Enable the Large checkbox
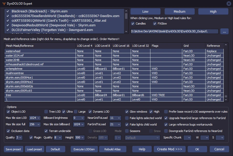The height and width of the screenshot is (156, 233). tap(76, 112)
